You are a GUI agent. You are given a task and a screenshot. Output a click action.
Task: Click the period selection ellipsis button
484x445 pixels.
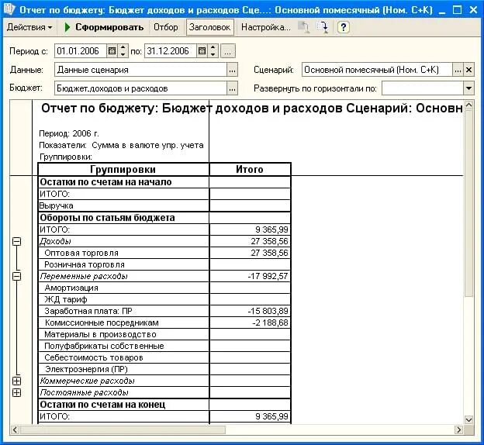pos(228,51)
